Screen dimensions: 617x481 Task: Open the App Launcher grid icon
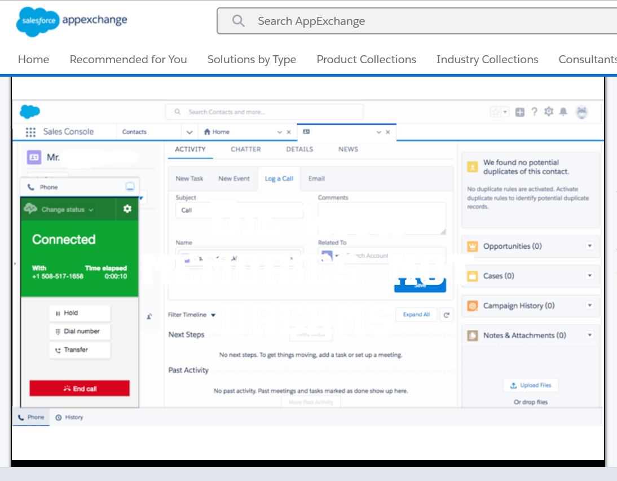[x=30, y=131]
